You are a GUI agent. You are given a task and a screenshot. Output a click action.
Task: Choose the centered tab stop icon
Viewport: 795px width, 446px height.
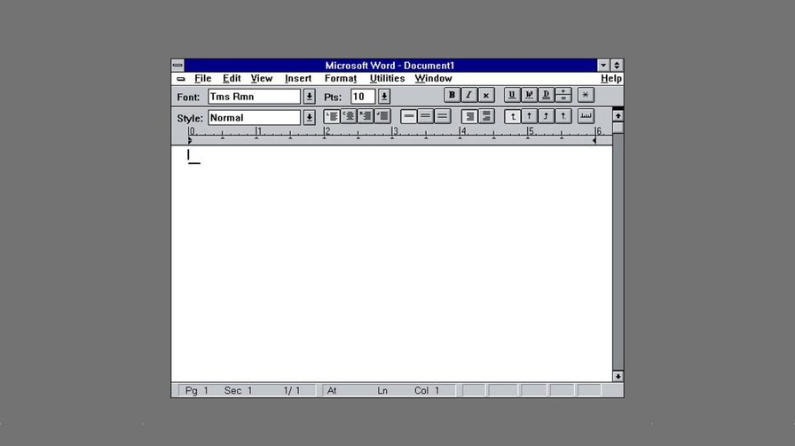530,116
